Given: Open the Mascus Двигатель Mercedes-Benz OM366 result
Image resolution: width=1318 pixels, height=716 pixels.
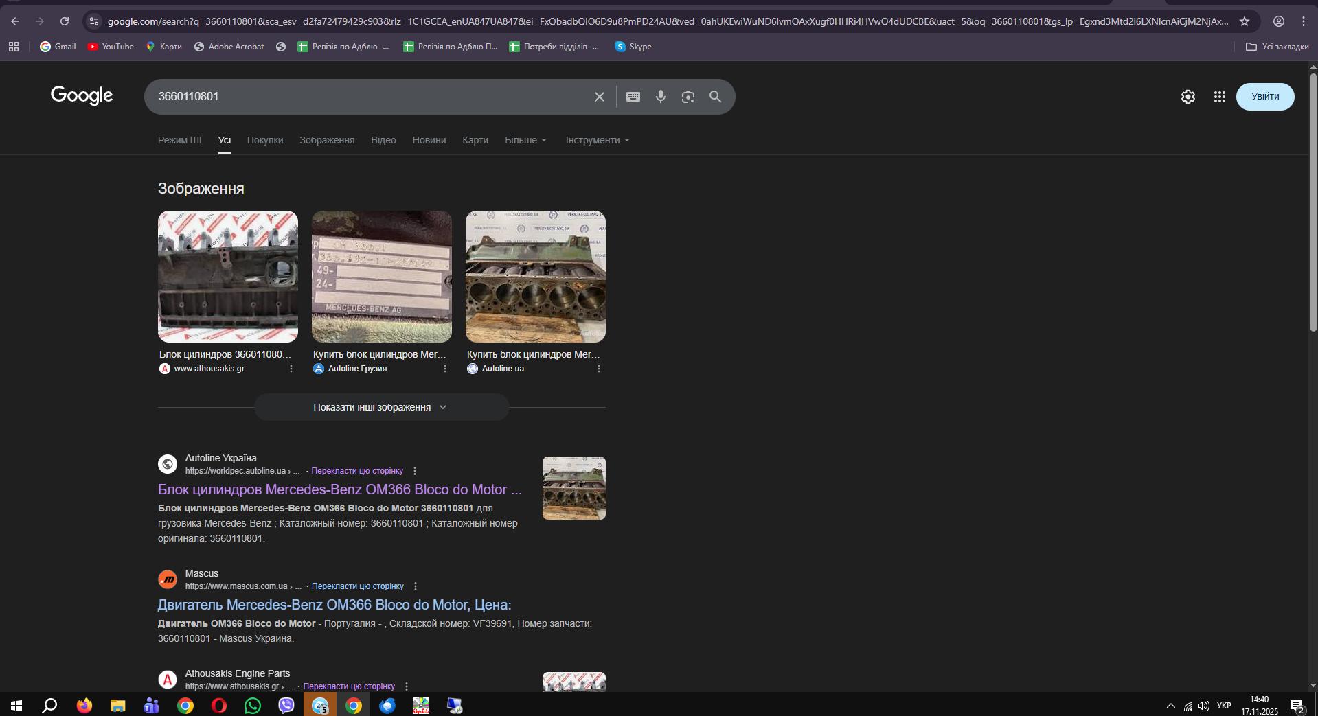Looking at the screenshot, I should (x=334, y=605).
